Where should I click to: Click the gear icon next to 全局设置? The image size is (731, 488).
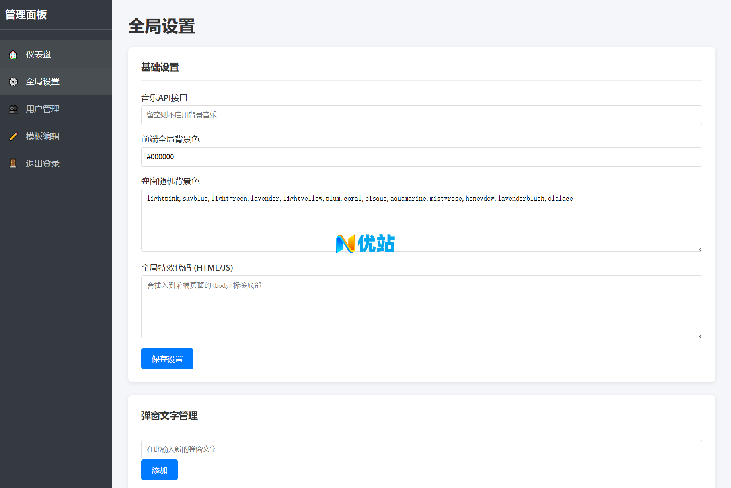13,81
